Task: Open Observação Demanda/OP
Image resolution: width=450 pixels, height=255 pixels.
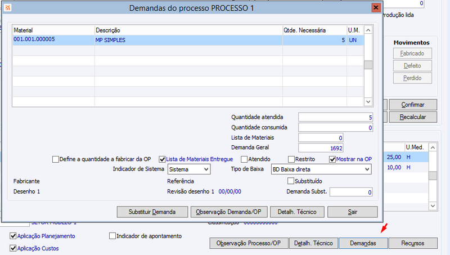Action: tap(229, 212)
